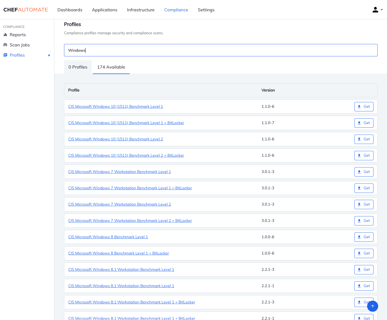This screenshot has width=387, height=320.
Task: Open the user account menu
Action: (x=378, y=10)
